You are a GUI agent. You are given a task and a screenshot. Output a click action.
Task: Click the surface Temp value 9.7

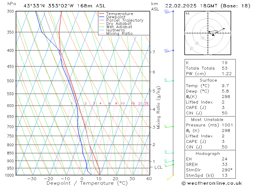225,86
